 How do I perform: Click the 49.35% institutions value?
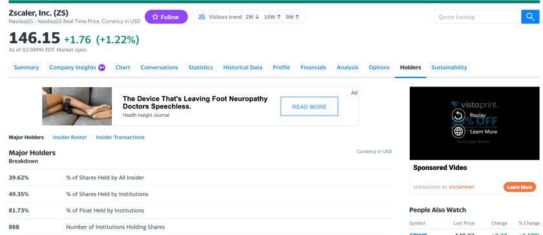click(x=19, y=194)
